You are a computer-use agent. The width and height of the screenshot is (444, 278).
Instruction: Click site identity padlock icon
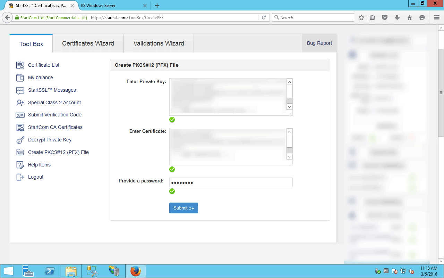17,17
